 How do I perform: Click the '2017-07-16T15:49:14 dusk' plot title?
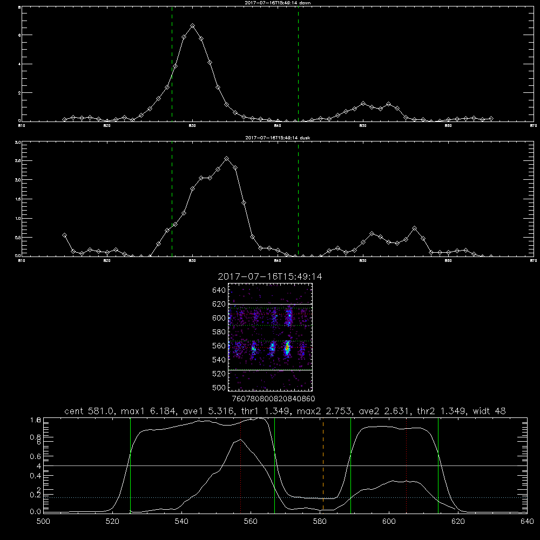coord(278,138)
